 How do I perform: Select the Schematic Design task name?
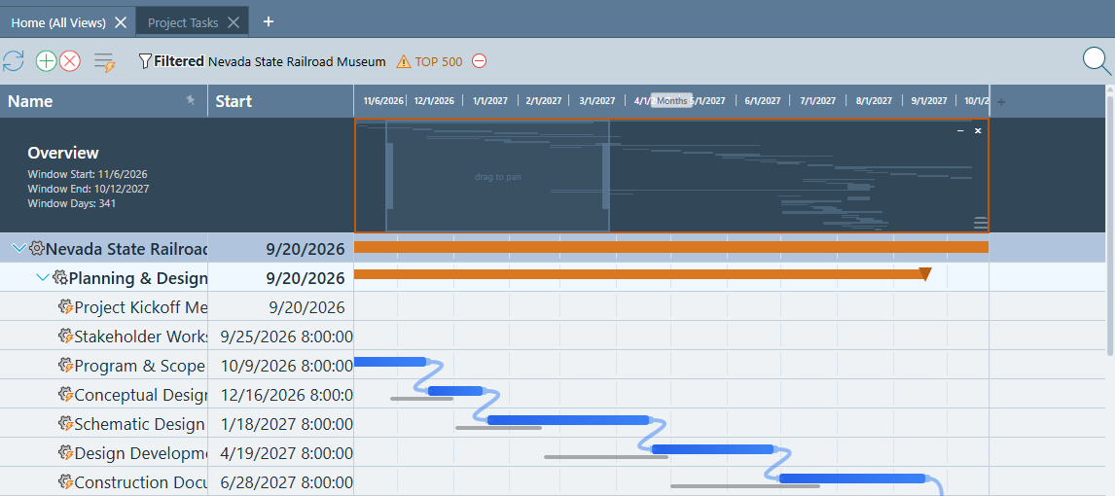(x=140, y=423)
